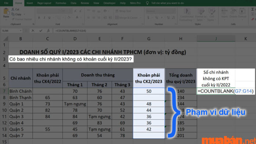This screenshot has width=256, height=144.
Task: Toggle Bold formatting in Font group
Action: (x=39, y=18)
